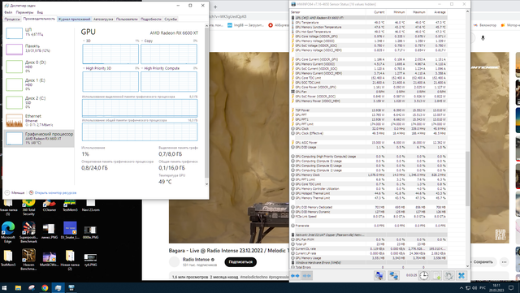This screenshot has height=293, width=520.
Task: Open 360 Total Security desktop icon
Action: coord(29,207)
